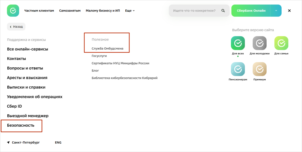This screenshot has height=152, width=302.
Task: Click the Sber logo in the header
Action: pyautogui.click(x=13, y=11)
